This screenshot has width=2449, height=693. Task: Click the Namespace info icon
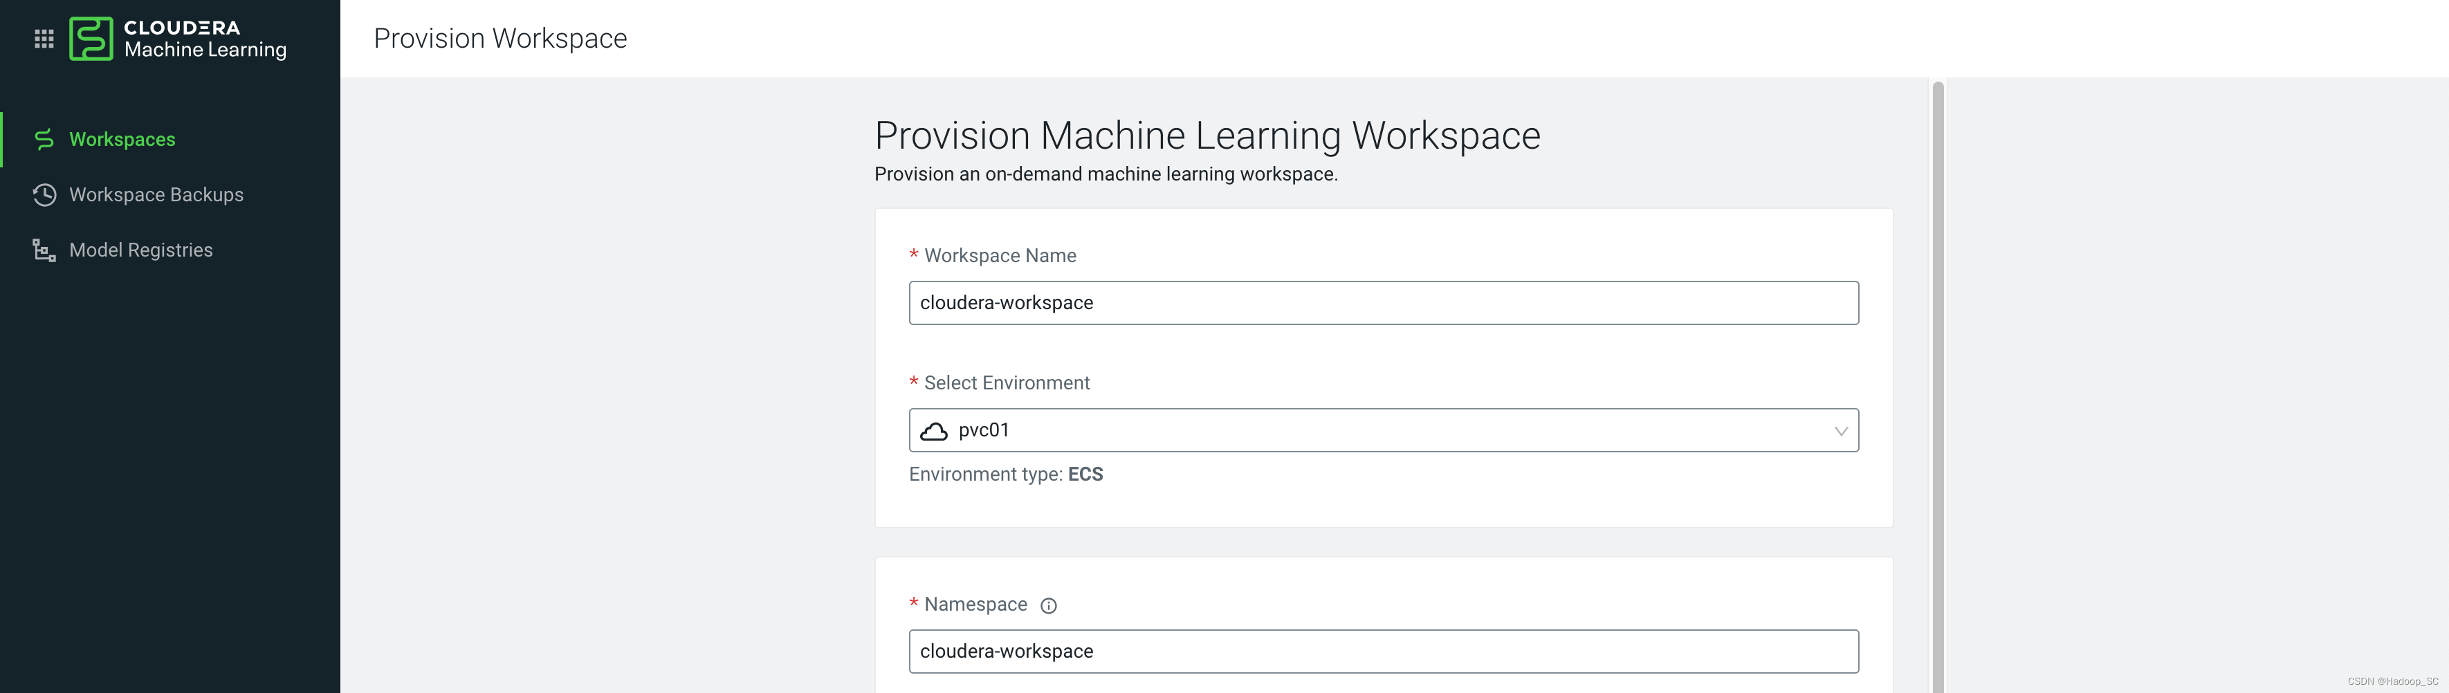click(1049, 606)
